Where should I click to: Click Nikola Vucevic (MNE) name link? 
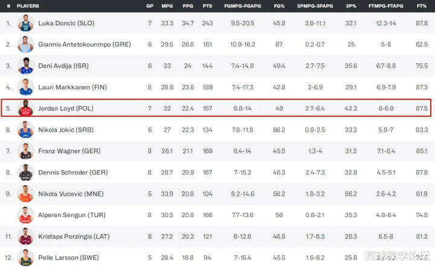71,194
